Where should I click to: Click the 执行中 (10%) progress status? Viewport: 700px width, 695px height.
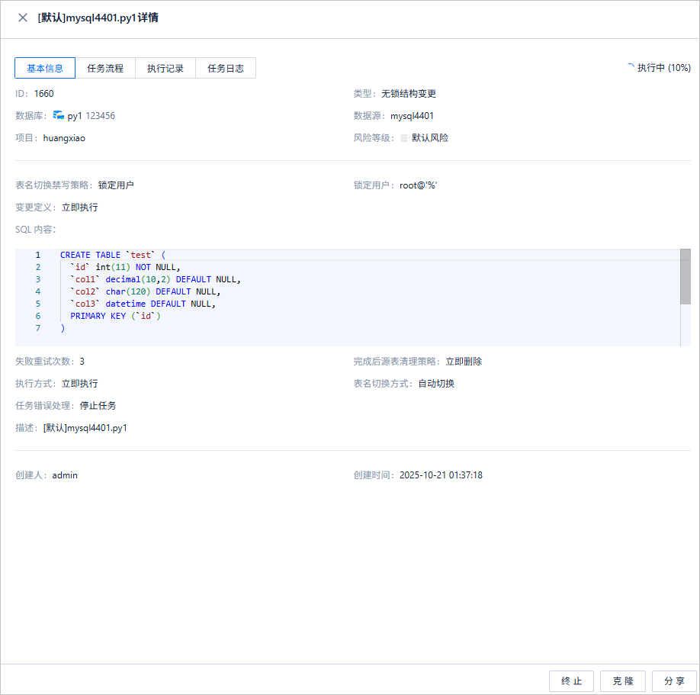(x=664, y=67)
